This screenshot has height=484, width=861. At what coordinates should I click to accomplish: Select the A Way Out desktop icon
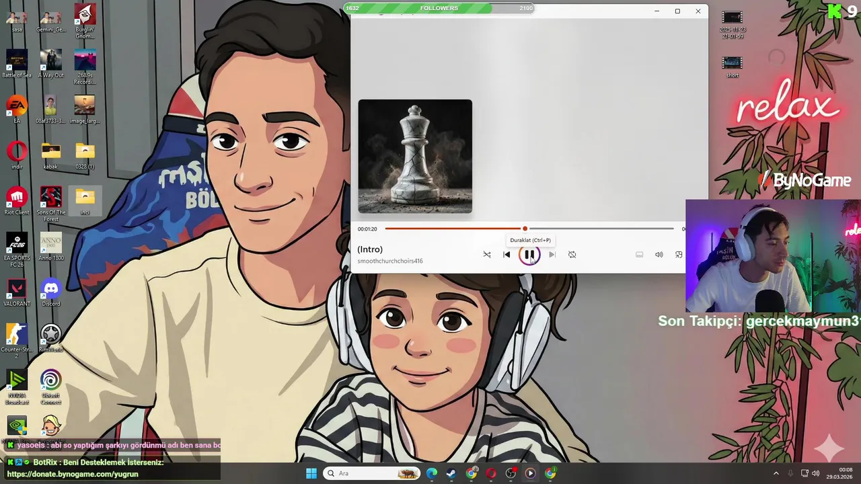[x=50, y=64]
